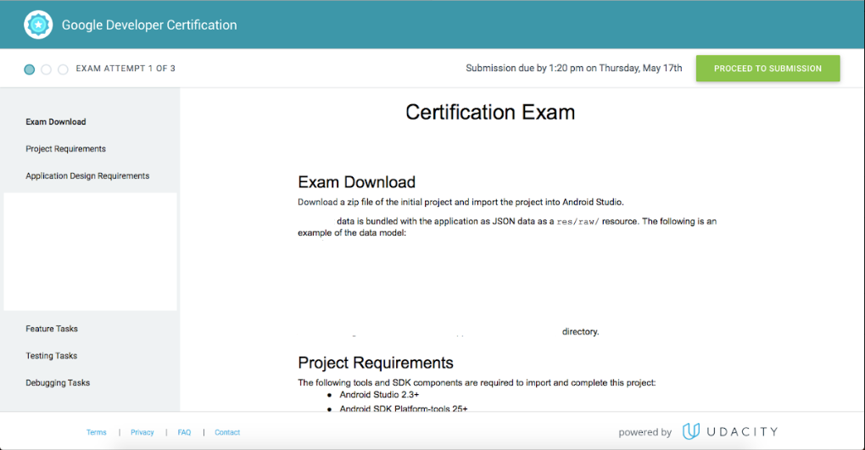The height and width of the screenshot is (450, 865).
Task: Click the Certification Exam page heading
Action: click(x=490, y=113)
